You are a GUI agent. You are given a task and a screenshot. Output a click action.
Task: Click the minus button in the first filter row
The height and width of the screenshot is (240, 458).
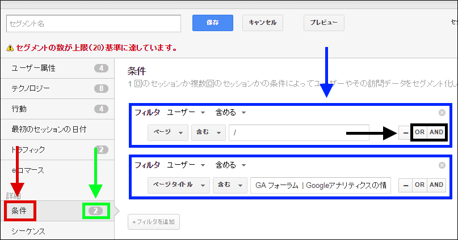point(405,132)
